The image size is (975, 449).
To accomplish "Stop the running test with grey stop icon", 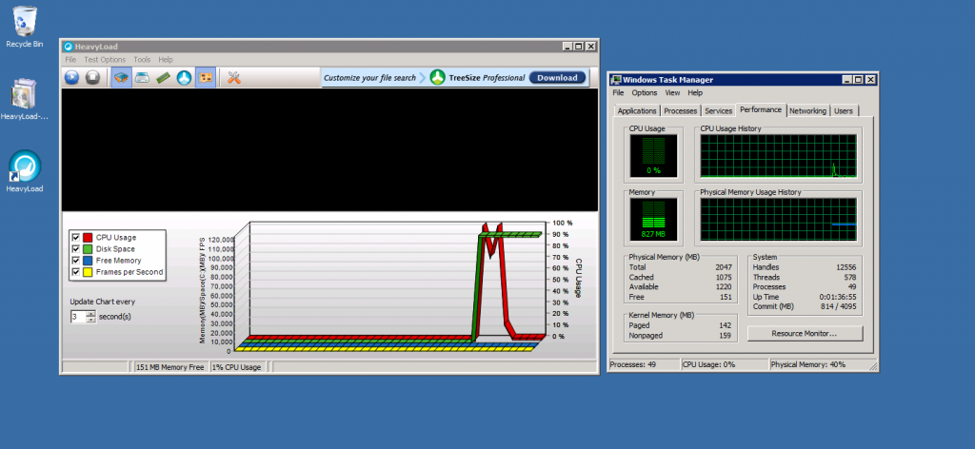I will pyautogui.click(x=92, y=78).
